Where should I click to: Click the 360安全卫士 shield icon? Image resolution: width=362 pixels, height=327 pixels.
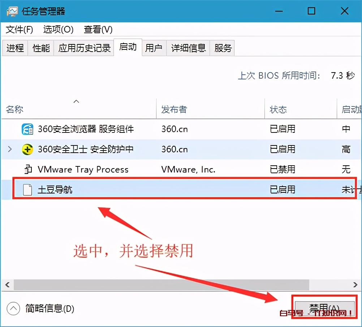27,149
